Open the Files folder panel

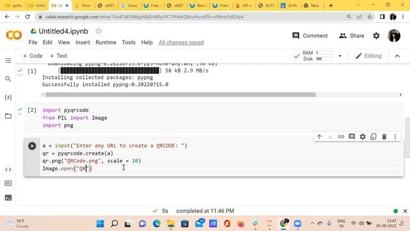(8, 116)
